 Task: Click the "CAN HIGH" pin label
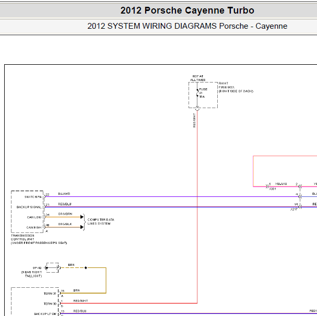pyautogui.click(x=34, y=227)
